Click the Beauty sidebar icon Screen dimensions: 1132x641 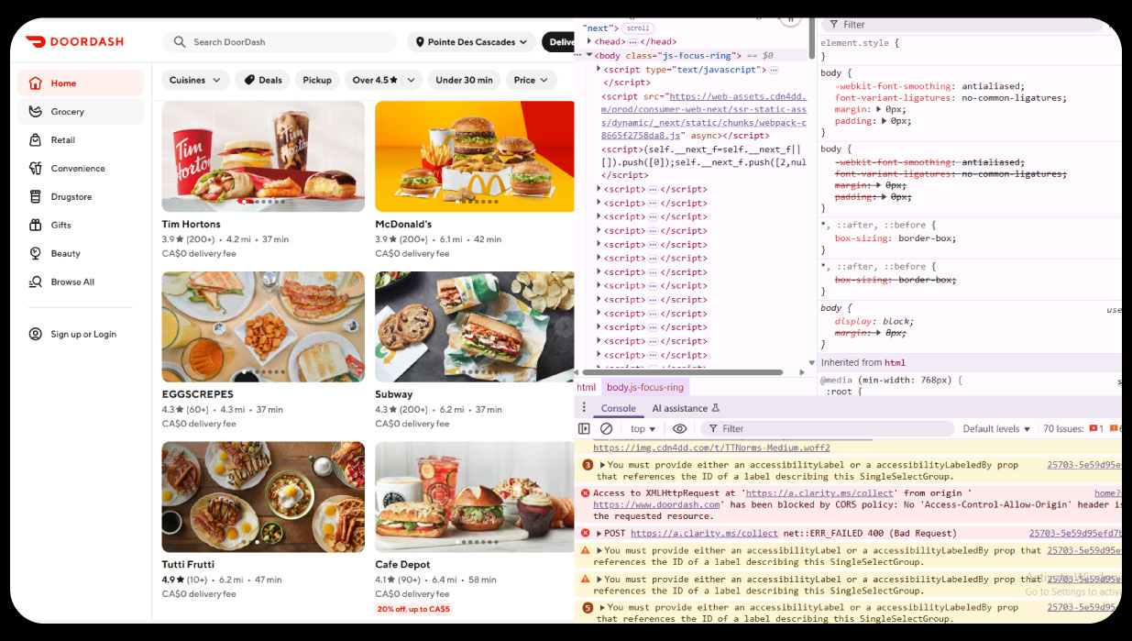pos(36,254)
